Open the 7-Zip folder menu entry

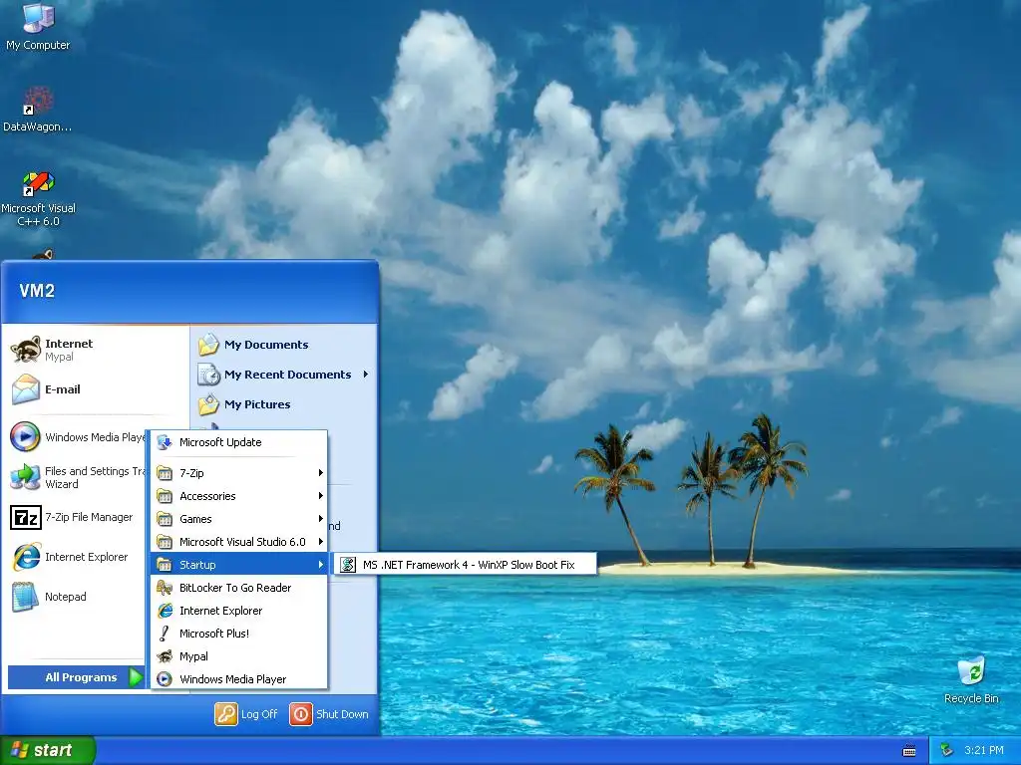(x=239, y=473)
